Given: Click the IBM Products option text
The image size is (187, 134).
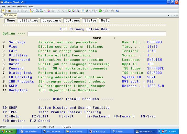Looking at the screenshot, I should (22, 81).
